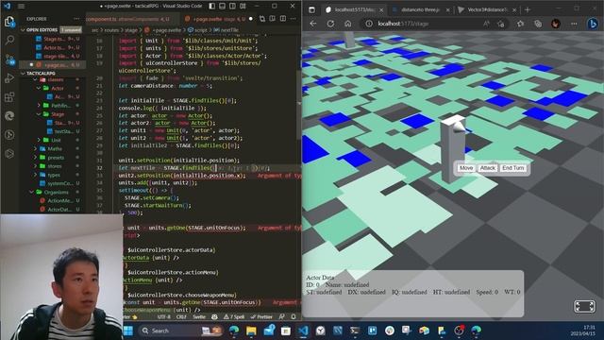Open a new tab in Edge browser
Screen dimensions: 604x340
528,9
